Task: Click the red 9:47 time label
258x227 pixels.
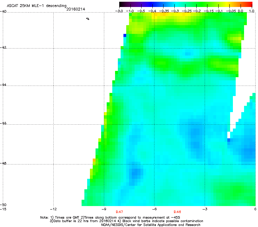Action: [119, 212]
